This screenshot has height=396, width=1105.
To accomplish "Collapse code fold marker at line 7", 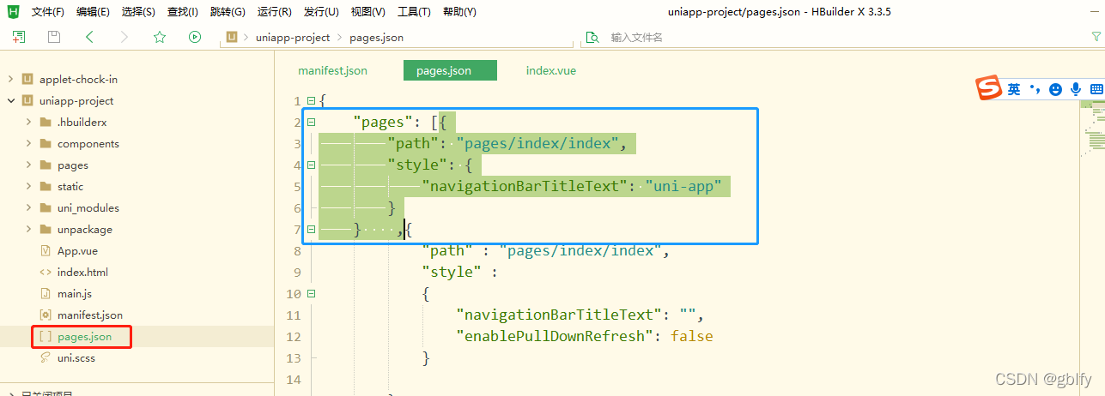I will (x=311, y=229).
